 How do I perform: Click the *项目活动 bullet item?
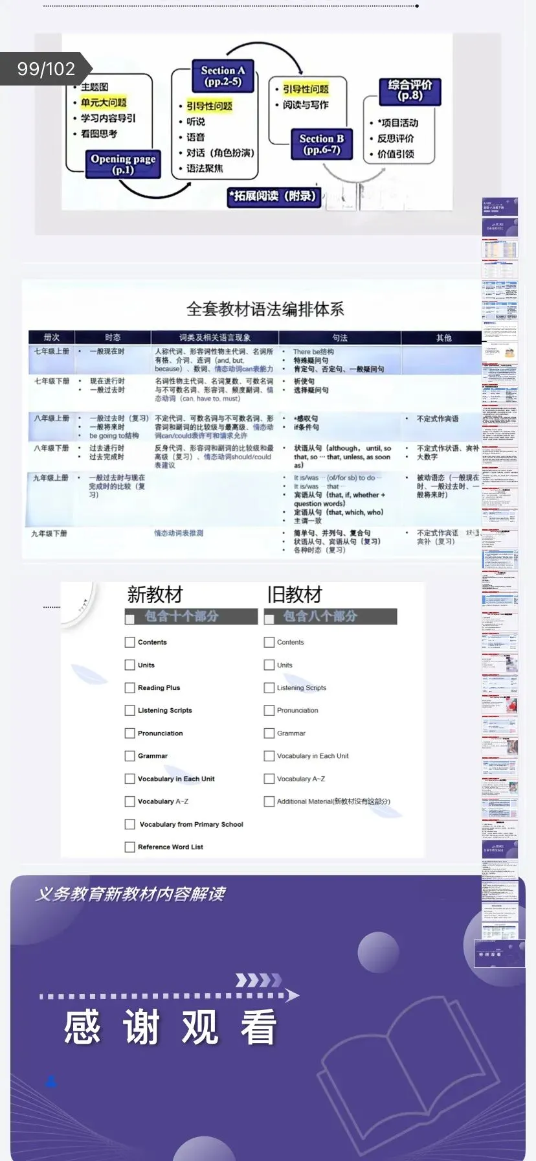[398, 122]
